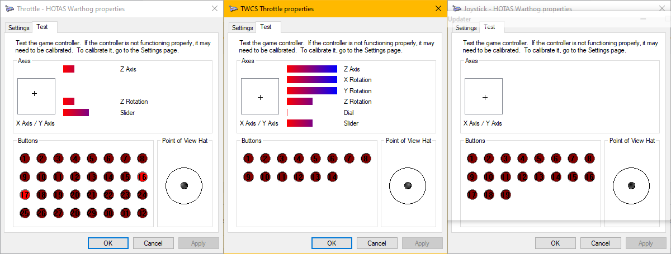Click button 1 indicator in Joystick Warthog window
Screen dimensions: 671x254
pos(472,159)
